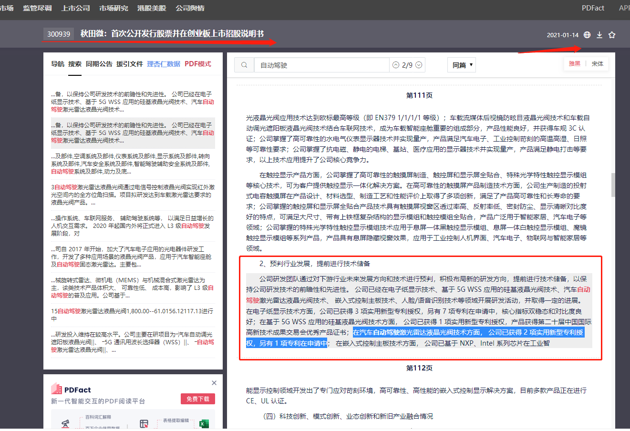Favorite the document with star icon
Image resolution: width=630 pixels, height=431 pixels.
coord(612,35)
